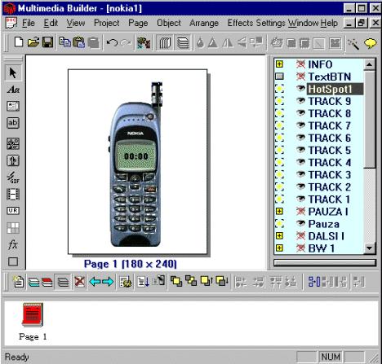This screenshot has width=382, height=364.
Task: Open the Help menu
Action: coord(329,23)
